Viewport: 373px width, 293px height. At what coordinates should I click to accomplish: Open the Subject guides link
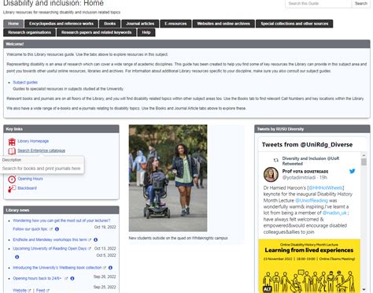coord(25,82)
